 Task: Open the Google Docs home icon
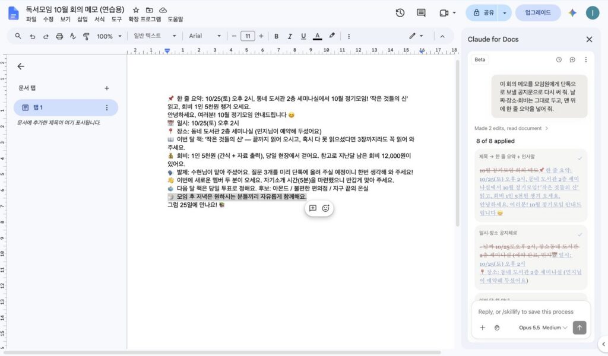(x=13, y=13)
